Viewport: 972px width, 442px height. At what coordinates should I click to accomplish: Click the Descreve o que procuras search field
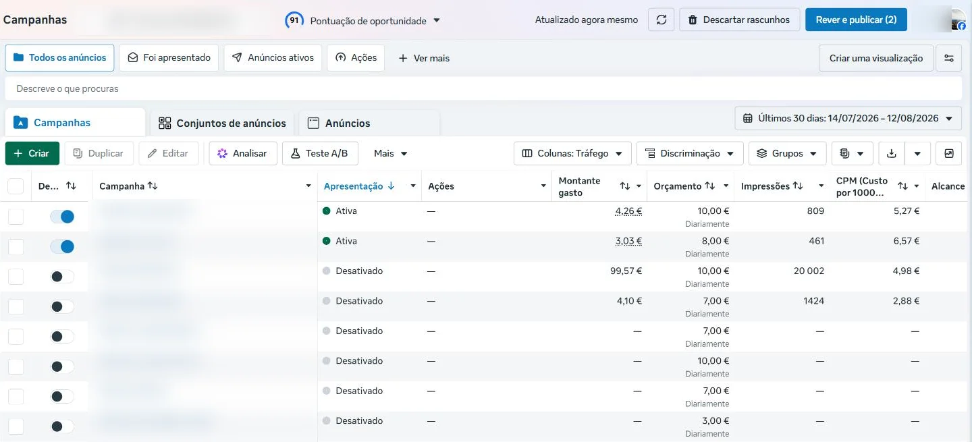pos(483,88)
